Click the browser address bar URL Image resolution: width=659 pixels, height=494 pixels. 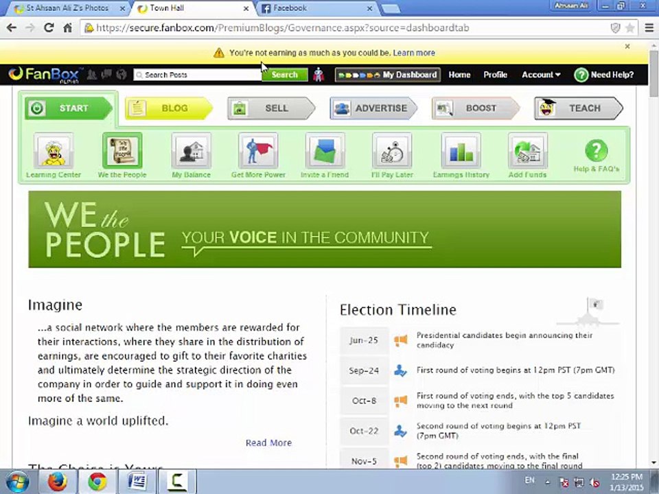pyautogui.click(x=282, y=27)
